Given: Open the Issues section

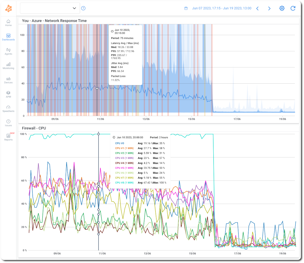Looking at the screenshot, I should [x=8, y=123].
